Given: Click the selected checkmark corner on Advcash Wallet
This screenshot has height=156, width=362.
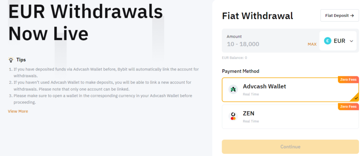Looking at the screenshot, I should pyautogui.click(x=355, y=97).
